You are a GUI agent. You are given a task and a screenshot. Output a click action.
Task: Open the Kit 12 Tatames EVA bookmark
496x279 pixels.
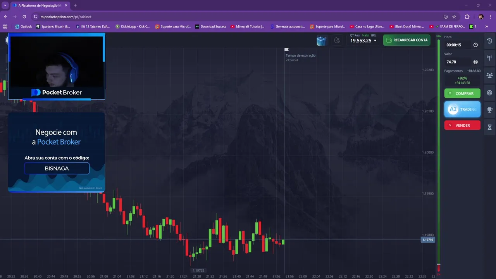click(93, 27)
